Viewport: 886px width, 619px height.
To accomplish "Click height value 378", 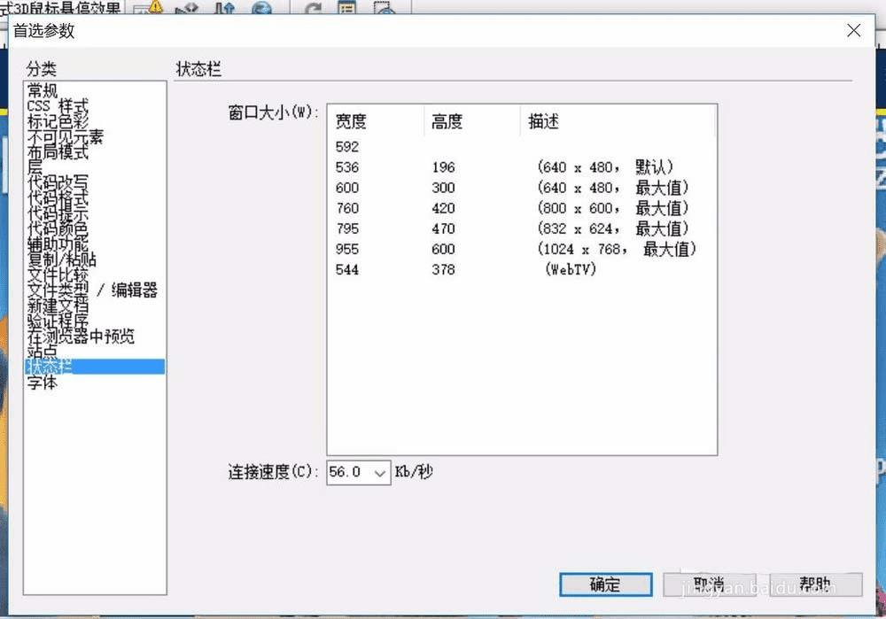I will pos(444,269).
